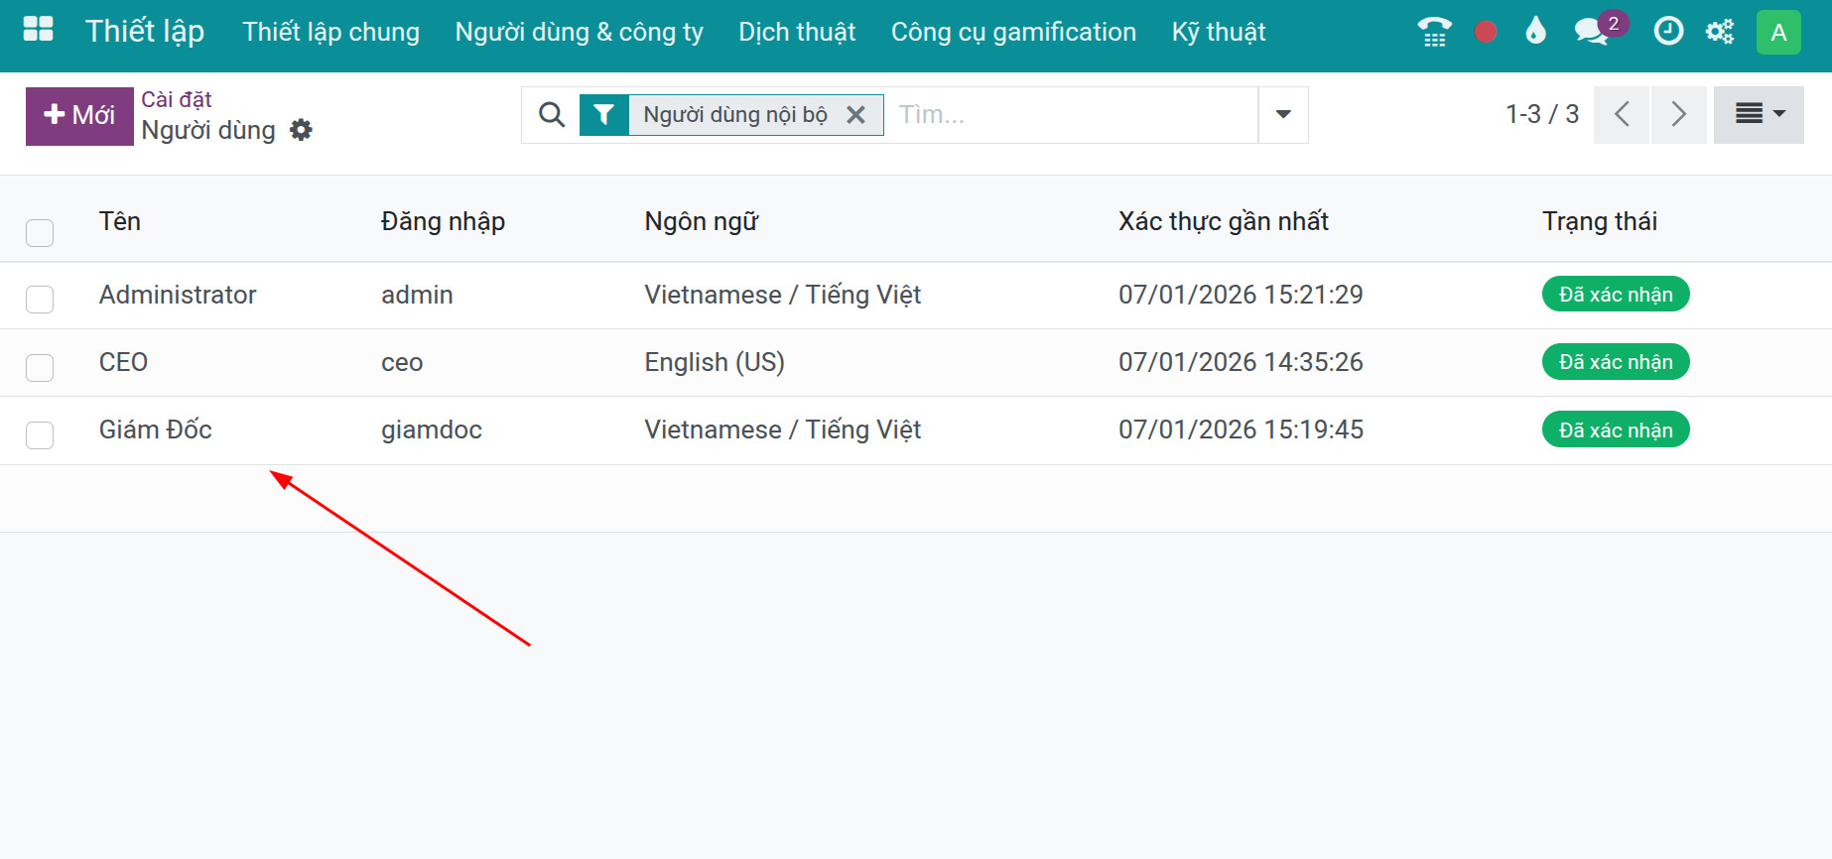Open the conversations messages icon

(1592, 32)
